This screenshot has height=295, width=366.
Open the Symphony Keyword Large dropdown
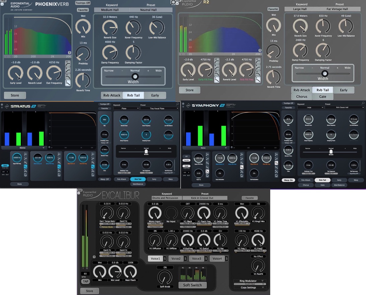coord(311,107)
